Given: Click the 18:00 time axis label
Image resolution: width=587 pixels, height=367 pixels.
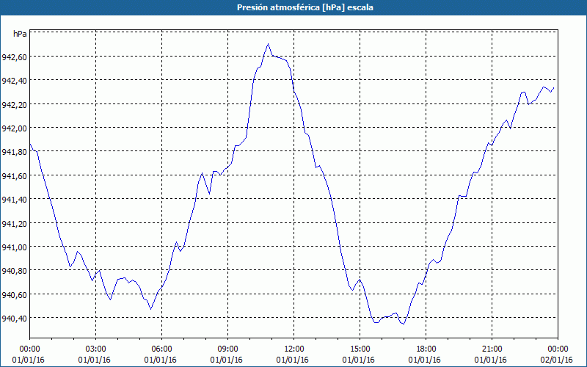Looking at the screenshot, I should point(426,349).
